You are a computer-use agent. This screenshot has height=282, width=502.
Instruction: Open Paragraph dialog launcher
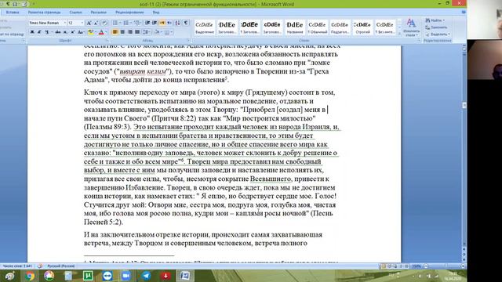click(x=189, y=41)
